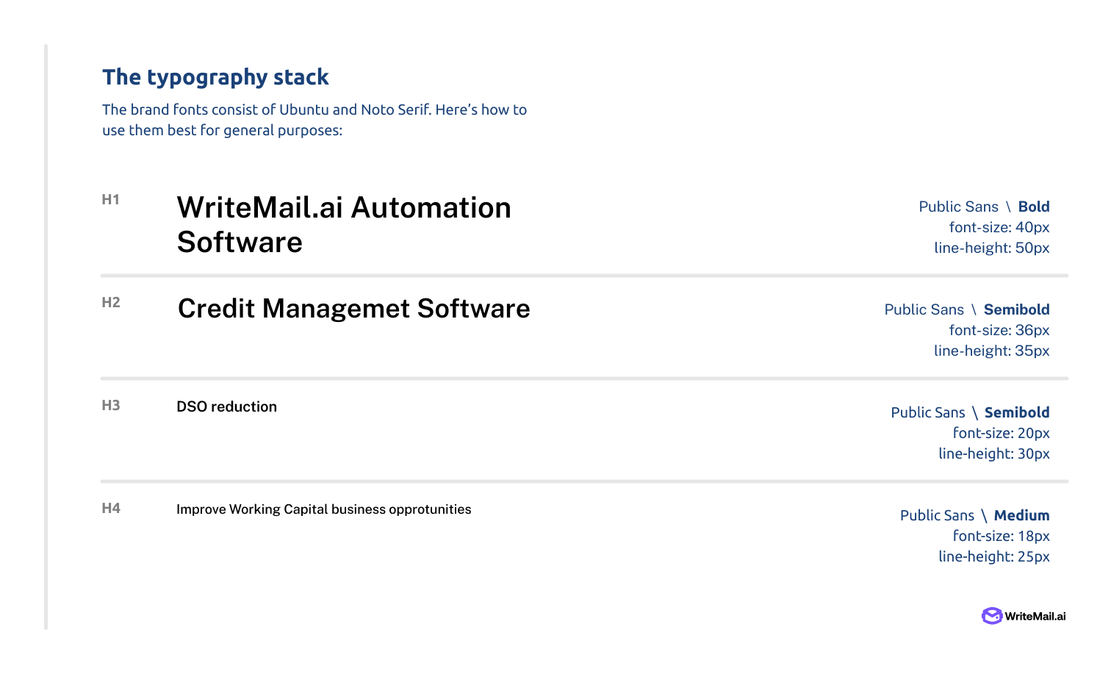The image size is (1111, 674).
Task: Click the "DSO reduction" sample text
Action: point(226,406)
